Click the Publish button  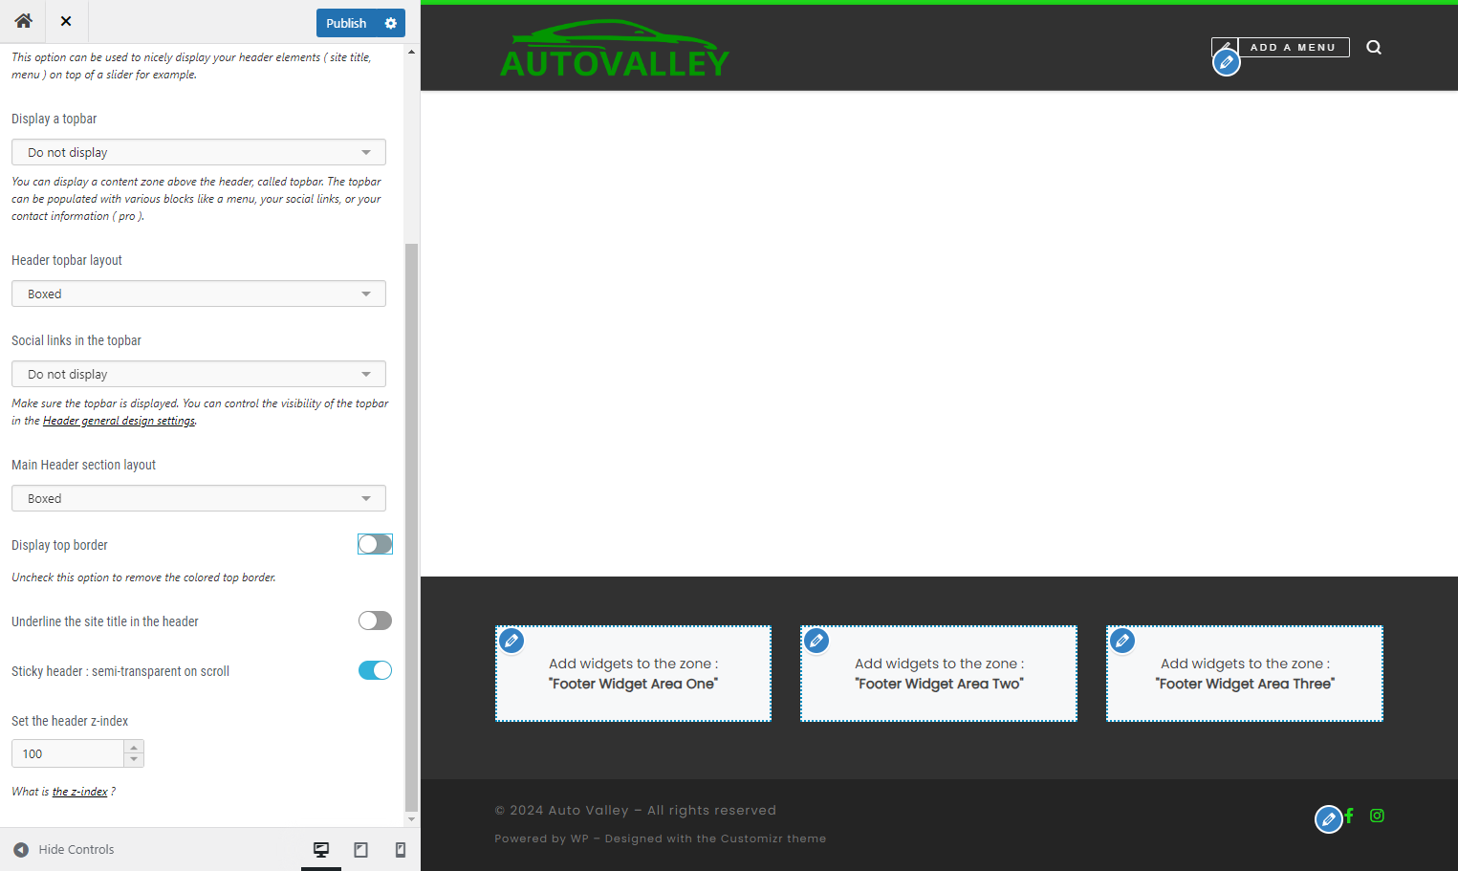(x=346, y=23)
